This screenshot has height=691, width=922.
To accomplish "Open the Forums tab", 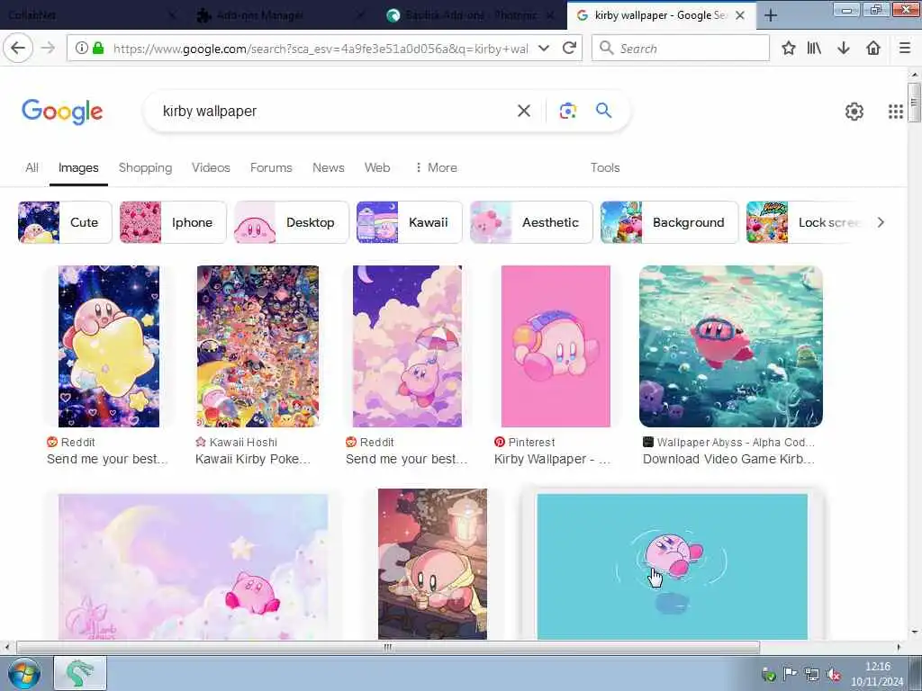I will [271, 167].
